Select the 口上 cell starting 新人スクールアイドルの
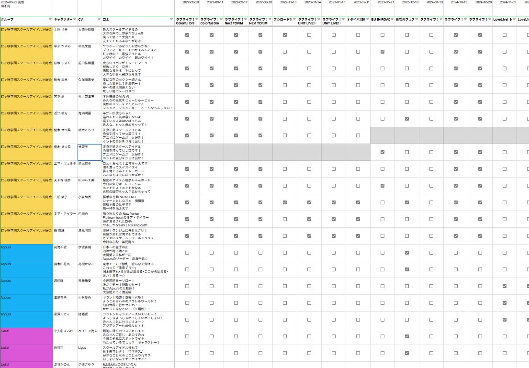529x368 pixels. click(x=138, y=35)
